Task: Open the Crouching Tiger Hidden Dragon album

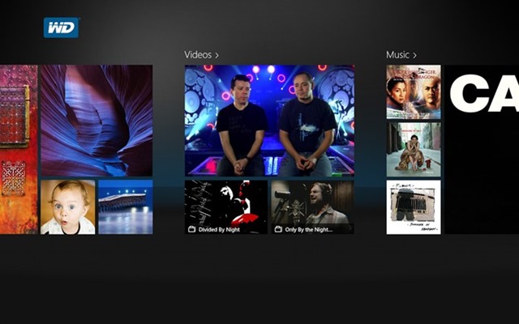Action: click(x=413, y=92)
